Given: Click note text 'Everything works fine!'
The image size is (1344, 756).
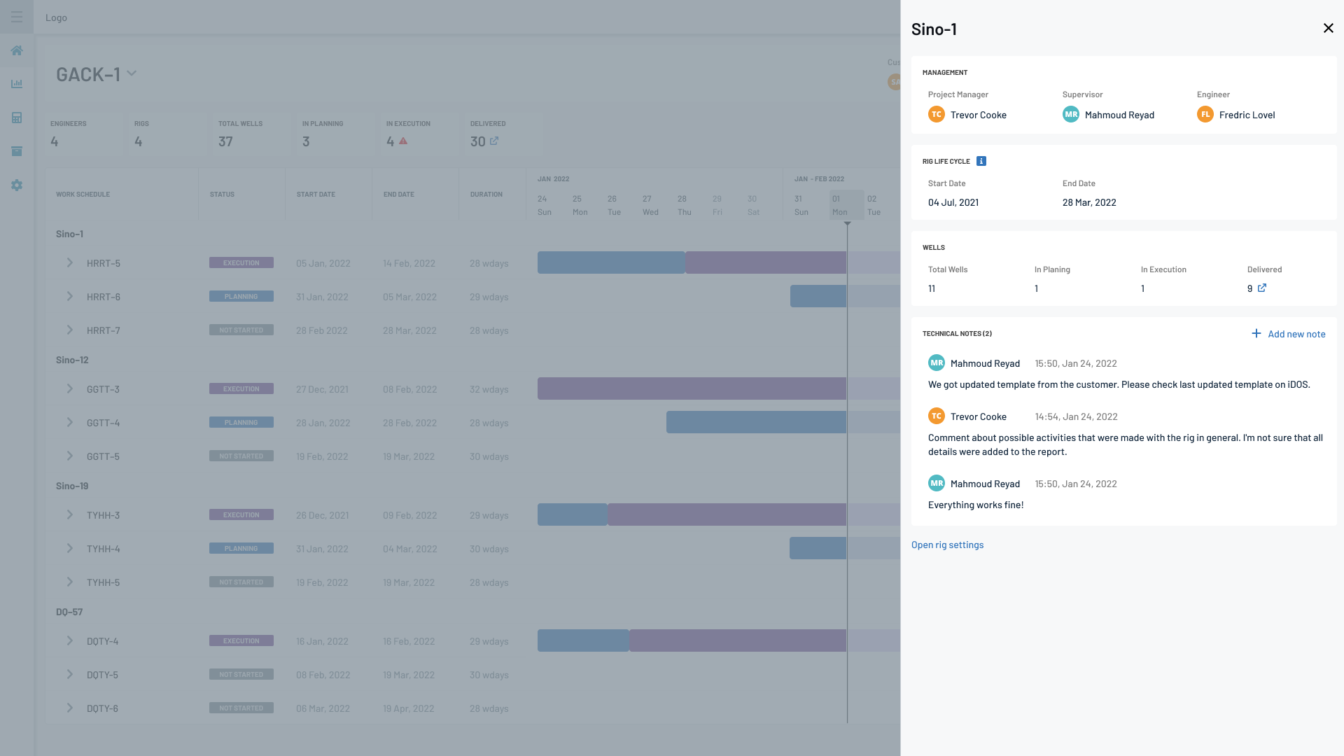Looking at the screenshot, I should pos(976,505).
